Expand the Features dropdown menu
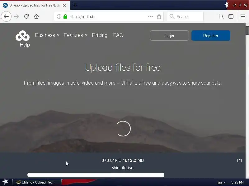Viewport: 249px width, 186px height. pos(75,35)
